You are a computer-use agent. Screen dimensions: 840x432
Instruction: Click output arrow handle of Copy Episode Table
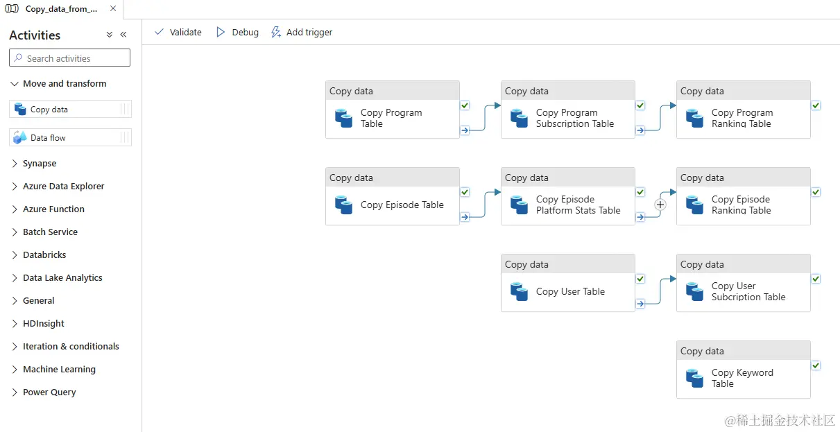point(465,216)
